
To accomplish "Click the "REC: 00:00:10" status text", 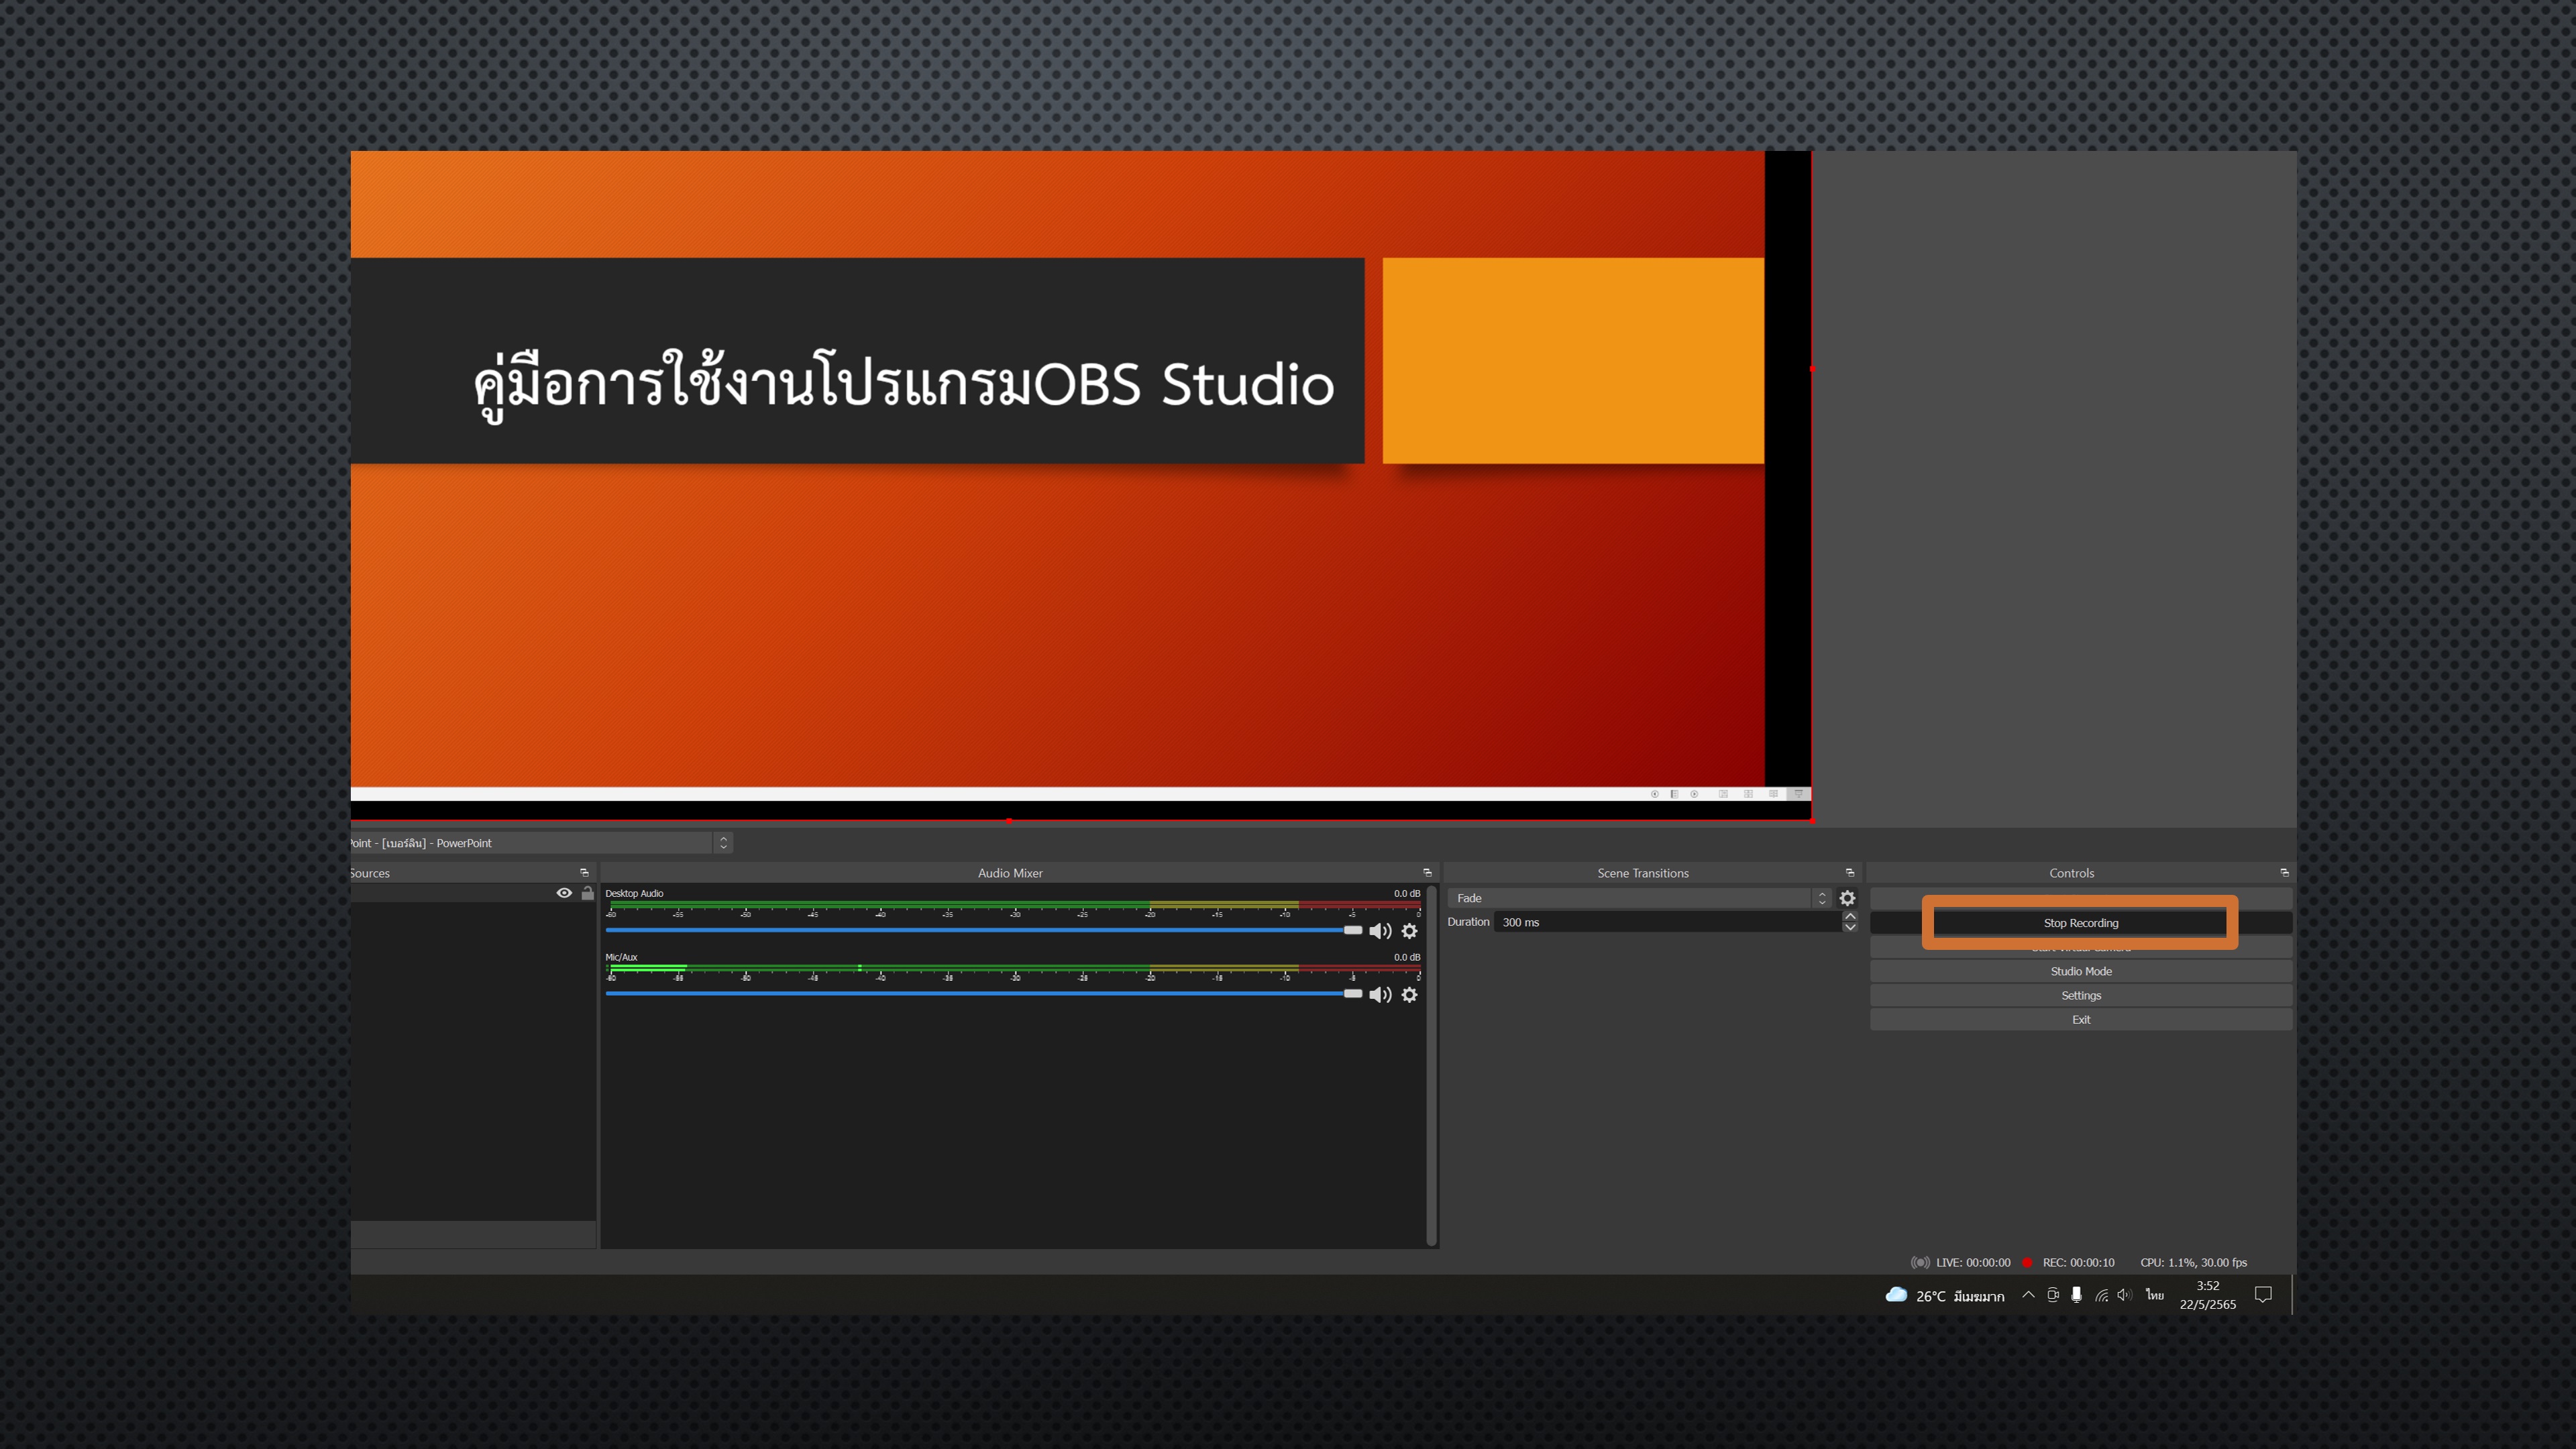I will point(2078,1262).
